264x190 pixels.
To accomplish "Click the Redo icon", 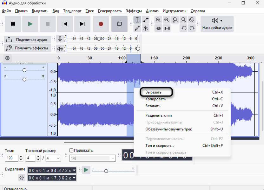I will [192, 28].
